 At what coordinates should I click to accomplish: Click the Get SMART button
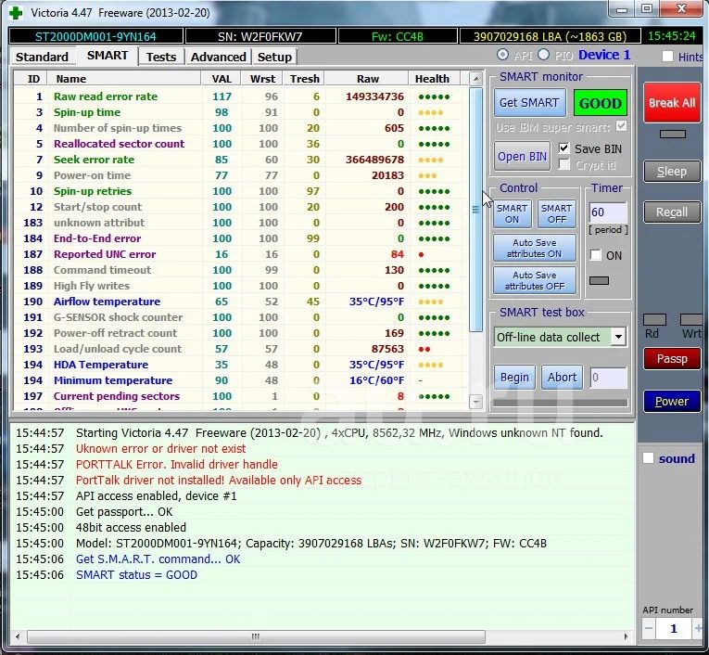click(x=529, y=103)
